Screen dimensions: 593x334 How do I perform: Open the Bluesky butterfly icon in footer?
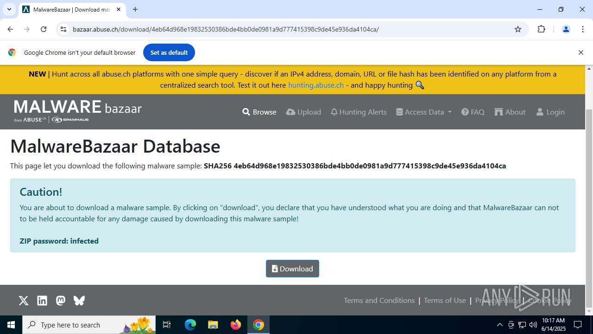(x=79, y=301)
